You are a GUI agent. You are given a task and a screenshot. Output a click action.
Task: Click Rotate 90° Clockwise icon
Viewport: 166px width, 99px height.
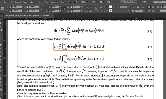pyautogui.click(x=87, y=7)
